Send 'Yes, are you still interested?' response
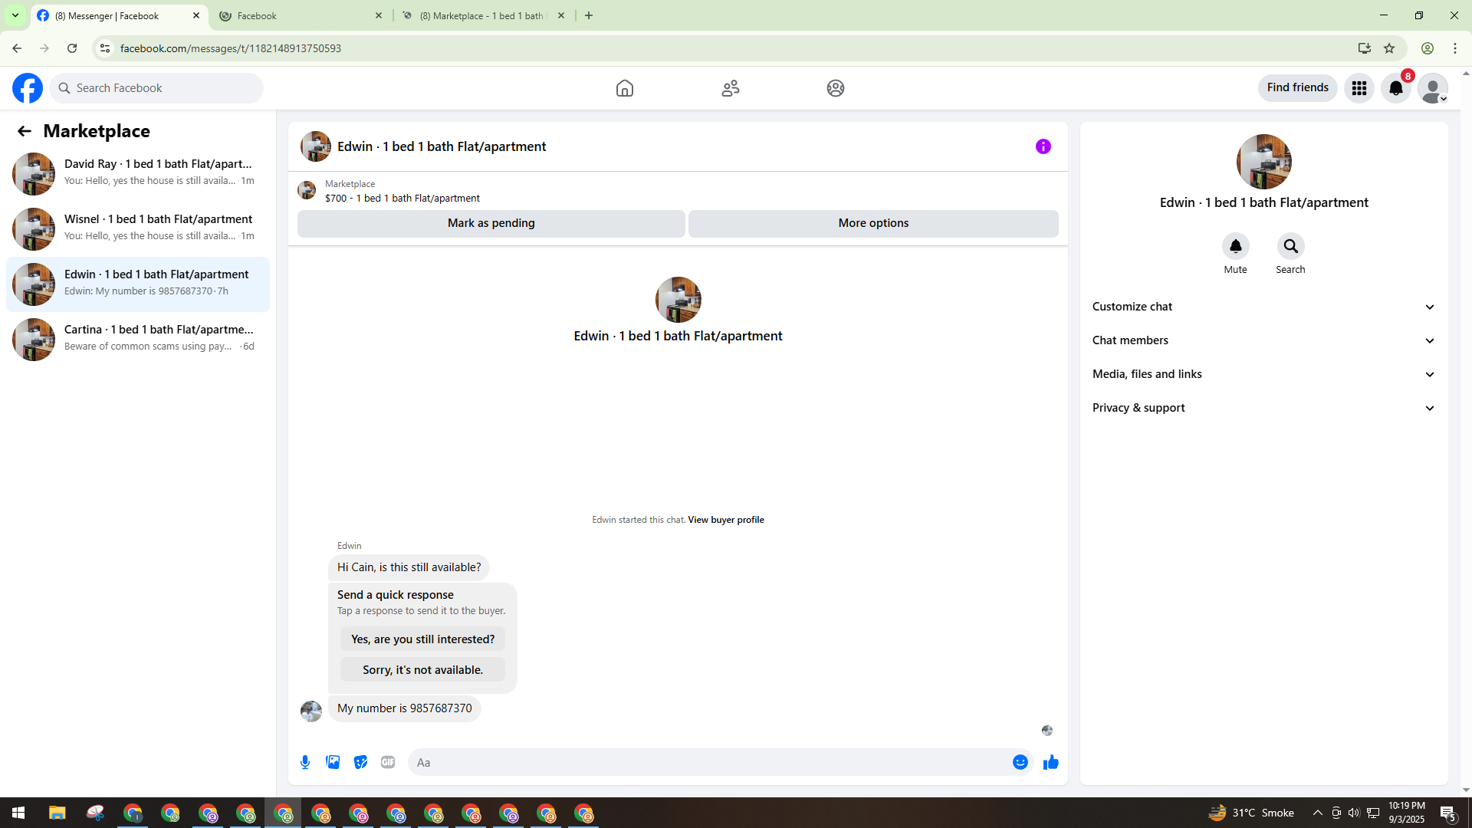The height and width of the screenshot is (828, 1472). tap(423, 639)
